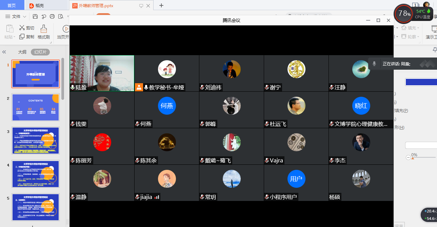
Task: Click the new tab plus icon
Action: (x=161, y=5)
